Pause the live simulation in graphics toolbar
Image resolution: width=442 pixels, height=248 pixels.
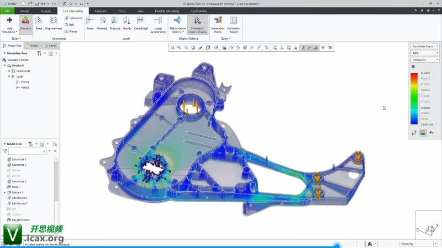coord(324,47)
